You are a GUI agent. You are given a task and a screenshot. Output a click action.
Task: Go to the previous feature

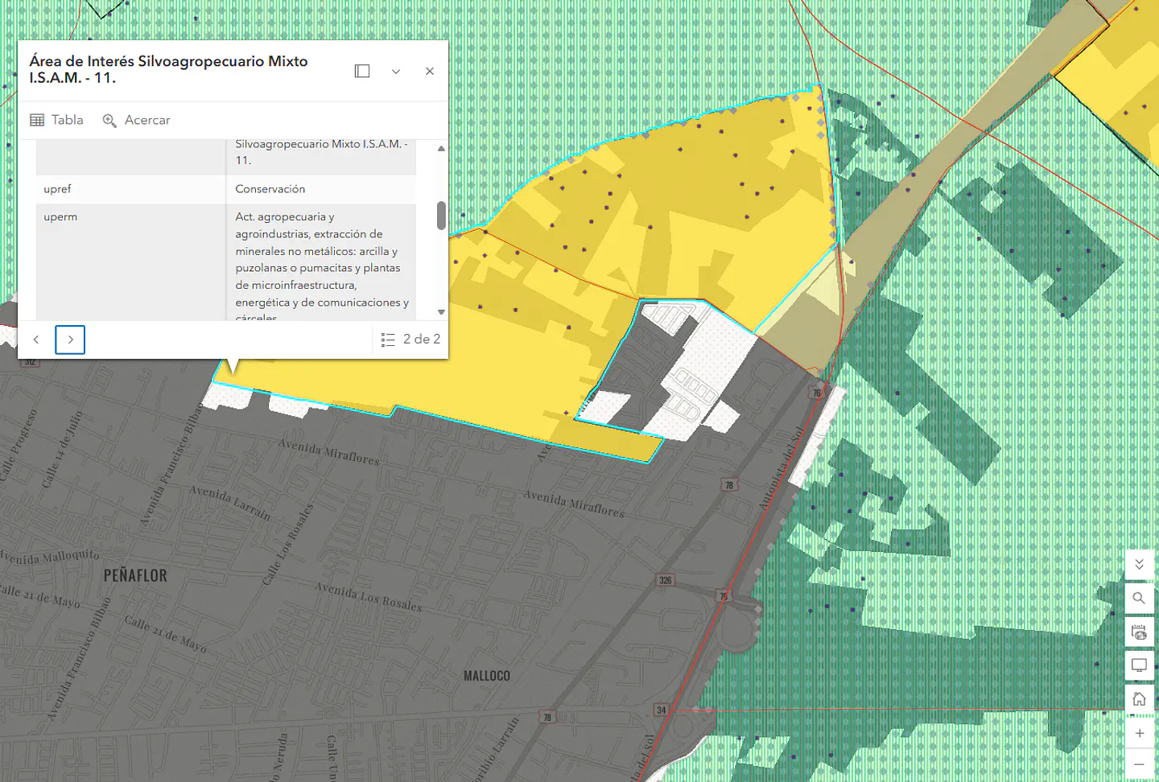[36, 340]
